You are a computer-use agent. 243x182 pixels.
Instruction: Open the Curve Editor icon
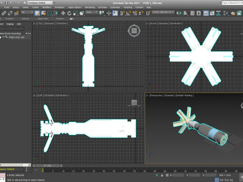pyautogui.click(x=212, y=13)
